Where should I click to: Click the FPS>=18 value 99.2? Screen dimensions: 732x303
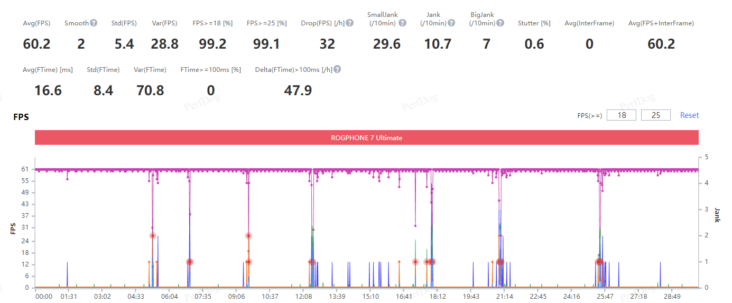[x=212, y=44]
